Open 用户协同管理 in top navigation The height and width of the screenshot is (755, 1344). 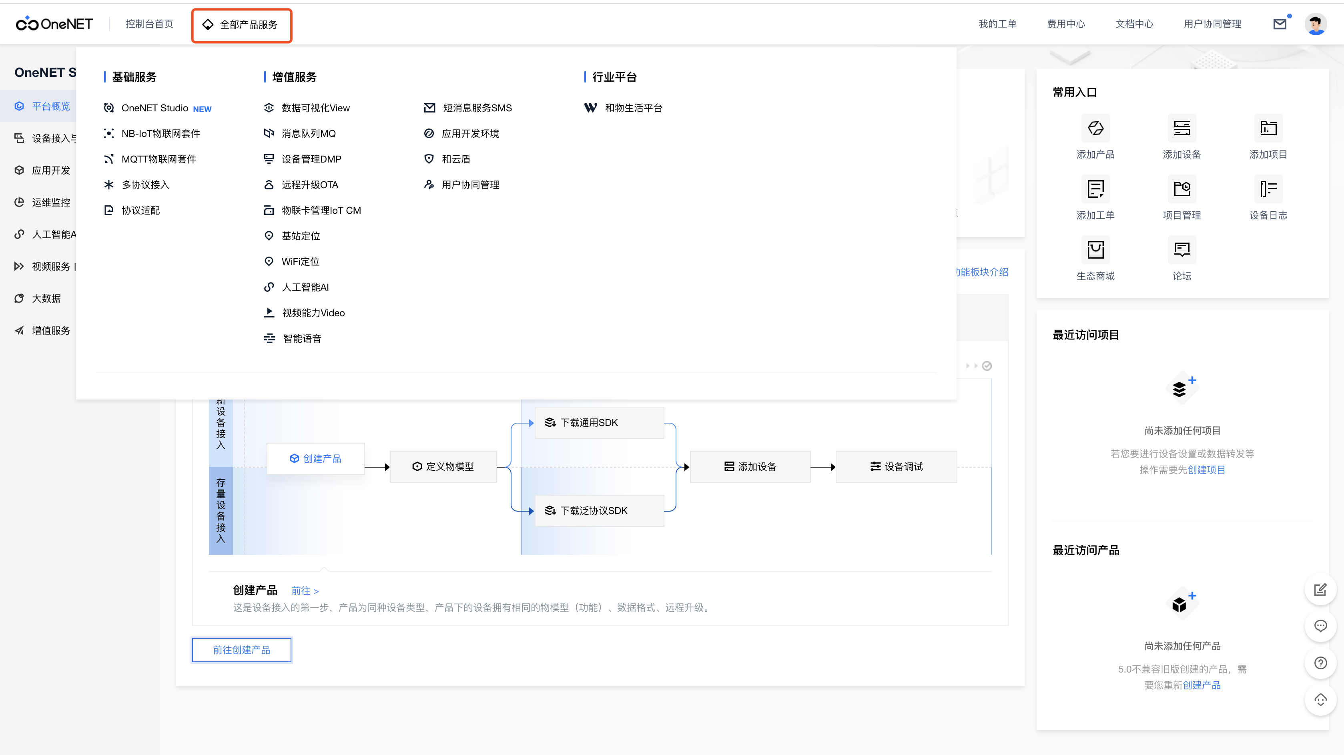click(1213, 24)
